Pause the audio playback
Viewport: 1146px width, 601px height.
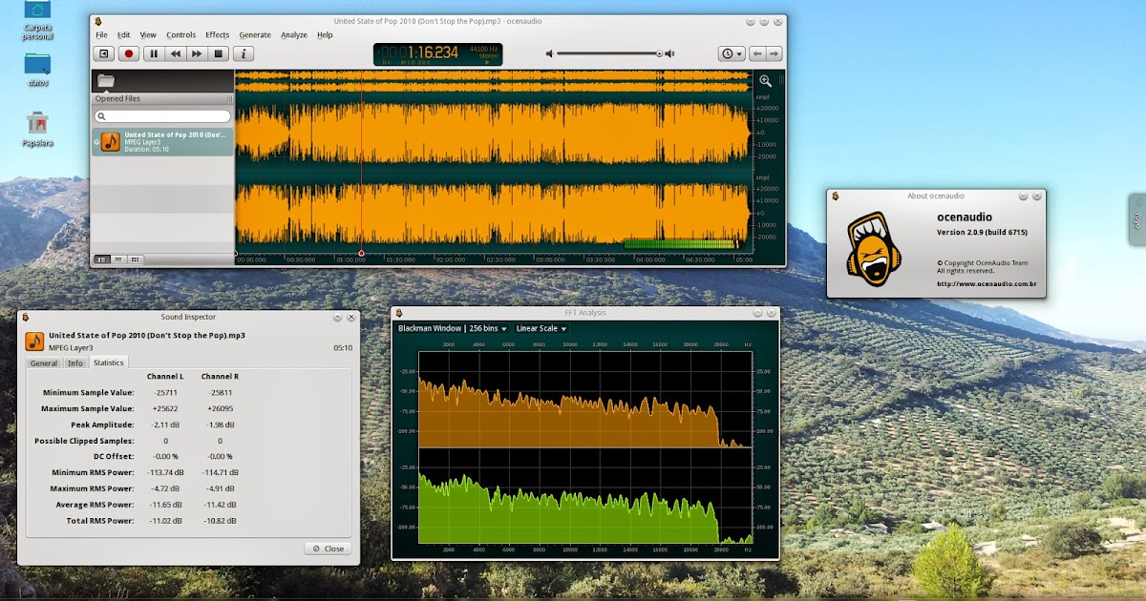[x=154, y=53]
